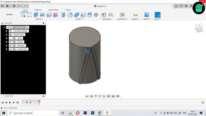Open timeline settings gear
Screen dimensions: 206x116
pyautogui.click(x=203, y=102)
